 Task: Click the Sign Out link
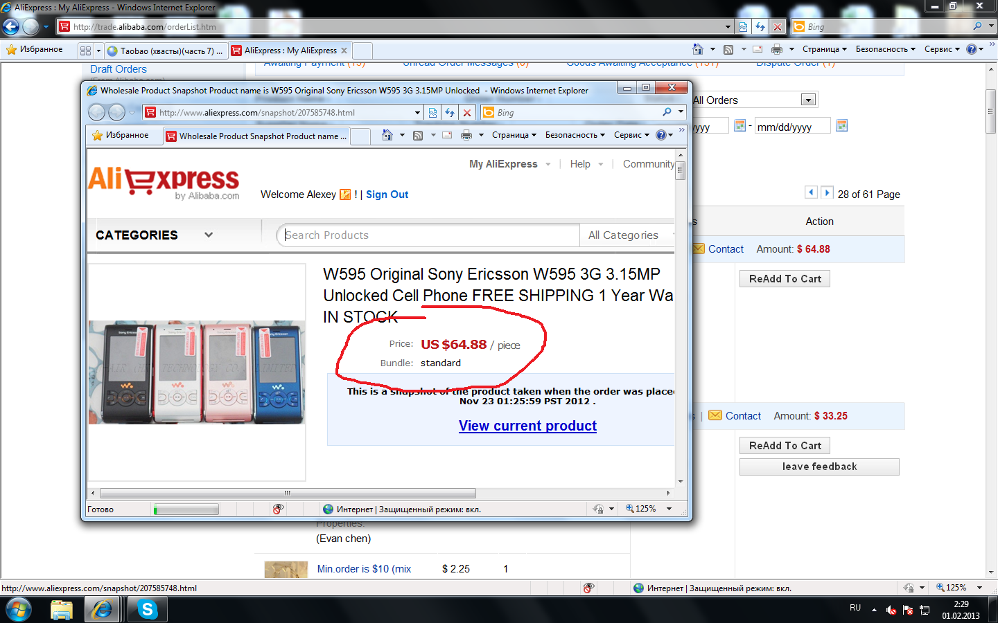[387, 195]
